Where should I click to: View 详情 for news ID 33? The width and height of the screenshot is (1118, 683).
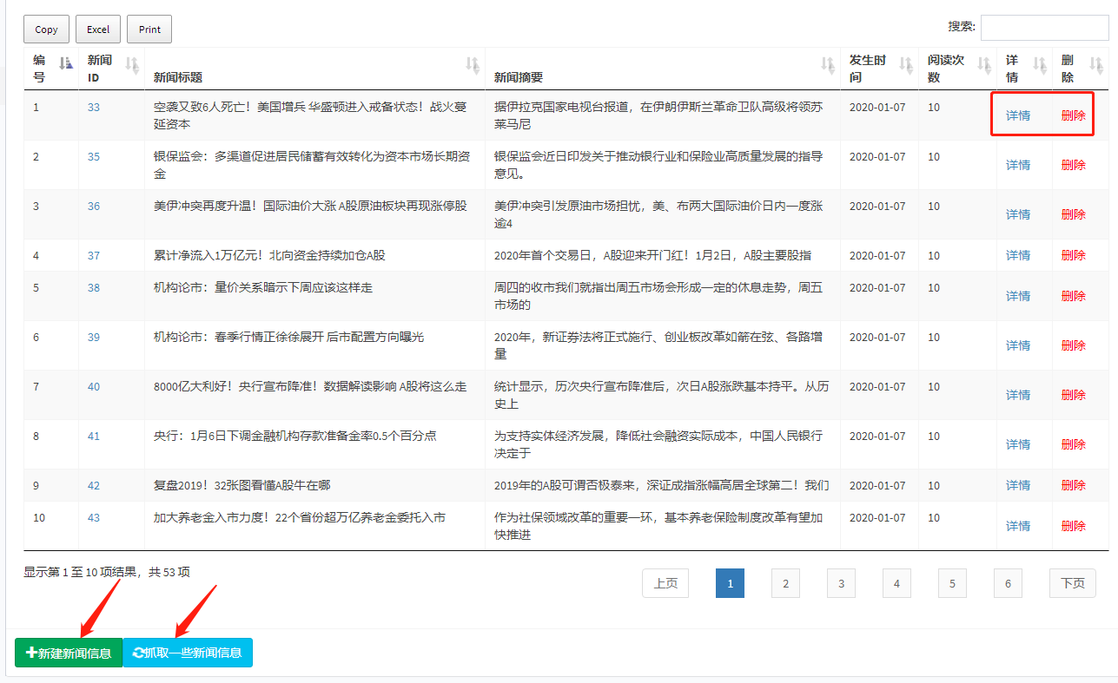[x=1018, y=115]
